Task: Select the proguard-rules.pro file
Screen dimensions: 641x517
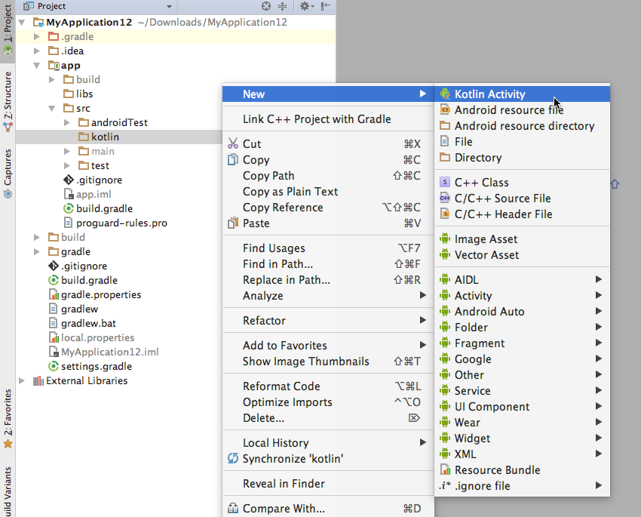Action: (x=122, y=223)
